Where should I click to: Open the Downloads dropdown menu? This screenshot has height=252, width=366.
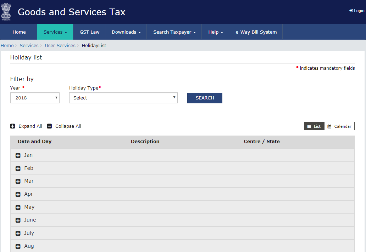[x=126, y=32]
